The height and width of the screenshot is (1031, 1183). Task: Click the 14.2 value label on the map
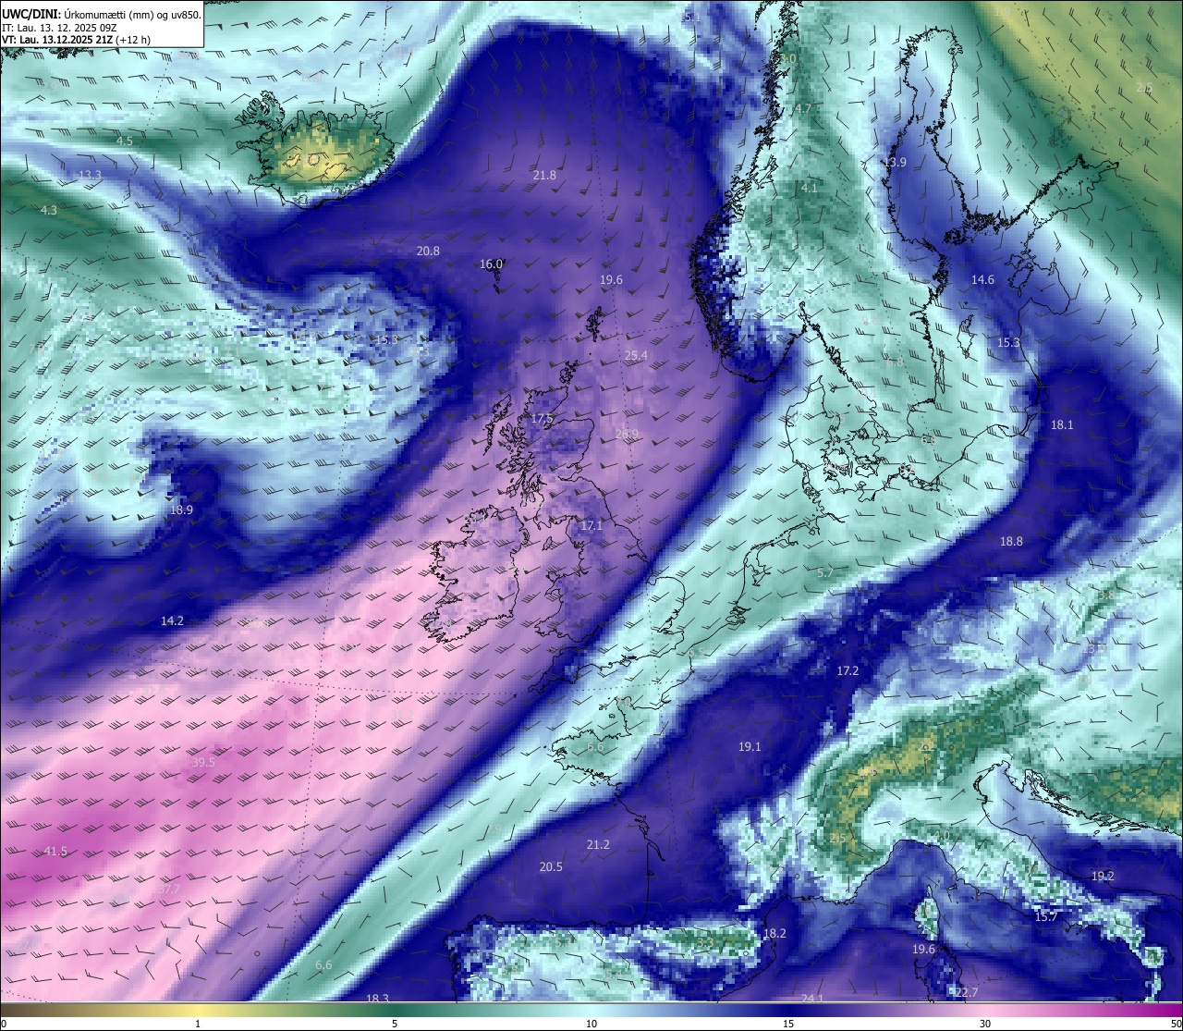[172, 620]
